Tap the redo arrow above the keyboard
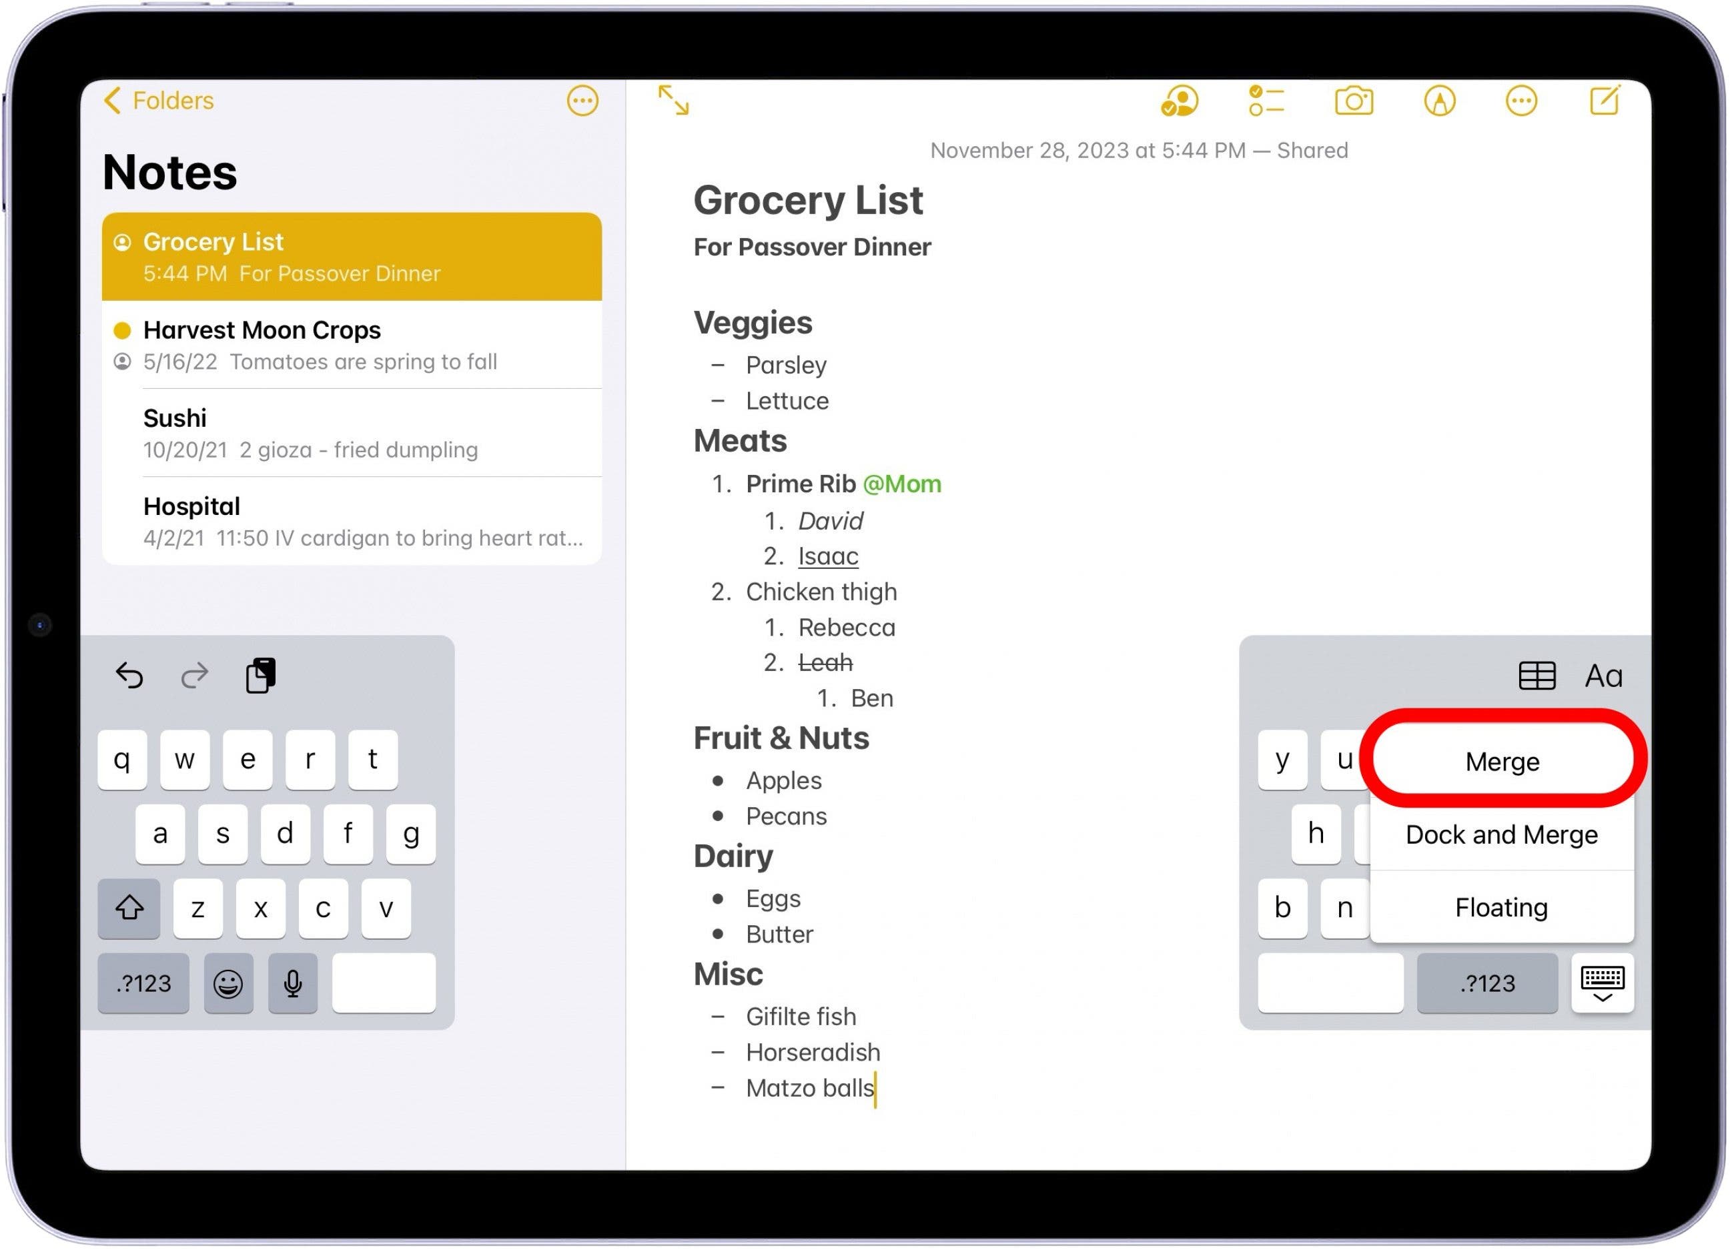 [194, 675]
